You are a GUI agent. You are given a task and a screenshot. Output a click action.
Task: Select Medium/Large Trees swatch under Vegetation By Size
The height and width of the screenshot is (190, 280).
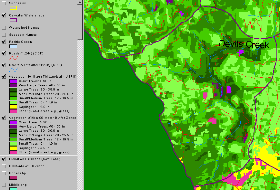13,94
